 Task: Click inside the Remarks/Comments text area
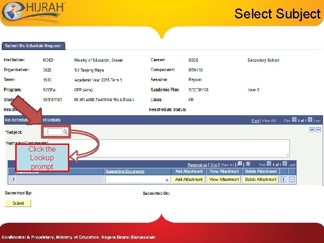coord(169,148)
